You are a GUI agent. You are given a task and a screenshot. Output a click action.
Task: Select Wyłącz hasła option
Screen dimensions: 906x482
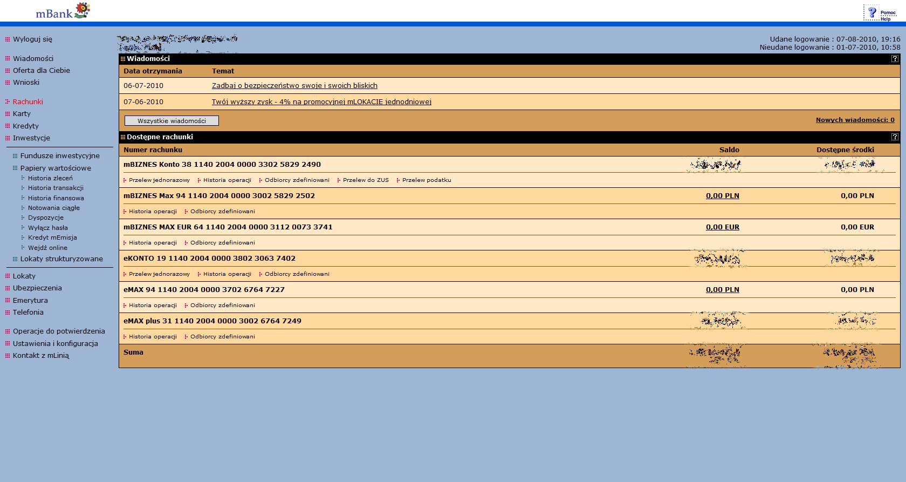[x=48, y=228]
